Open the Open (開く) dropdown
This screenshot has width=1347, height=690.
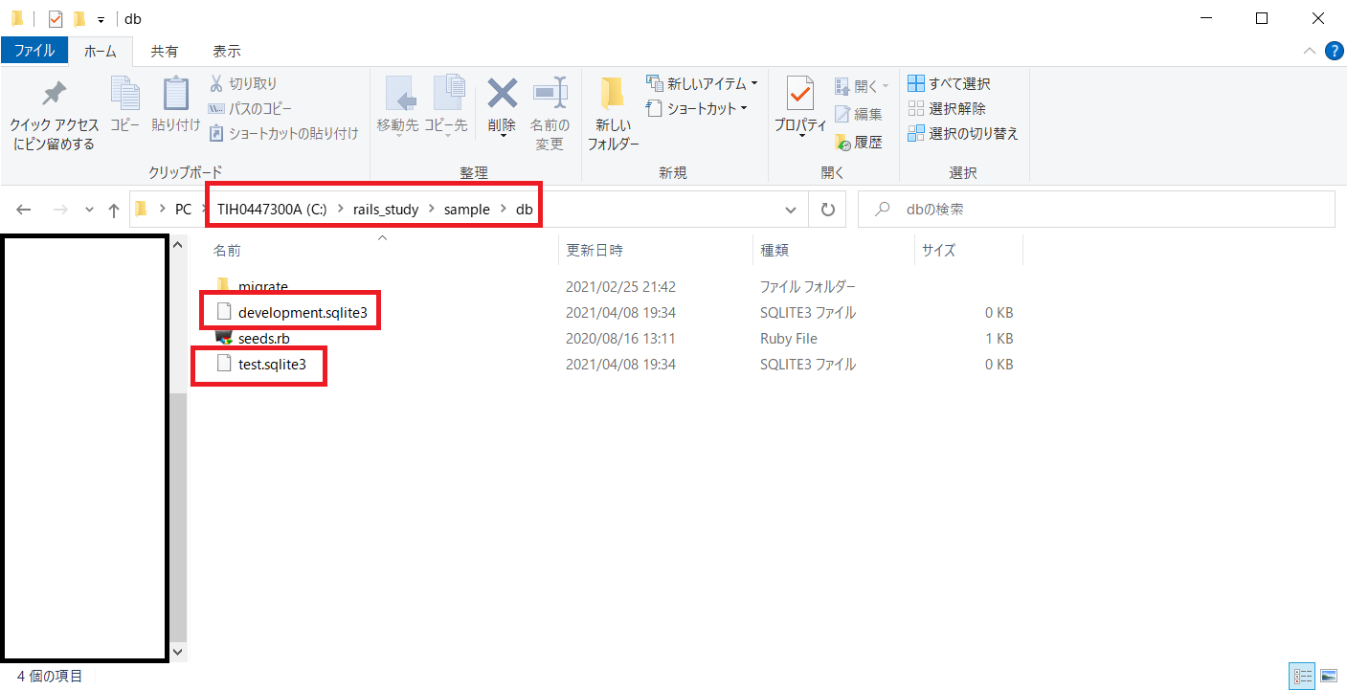pos(861,86)
